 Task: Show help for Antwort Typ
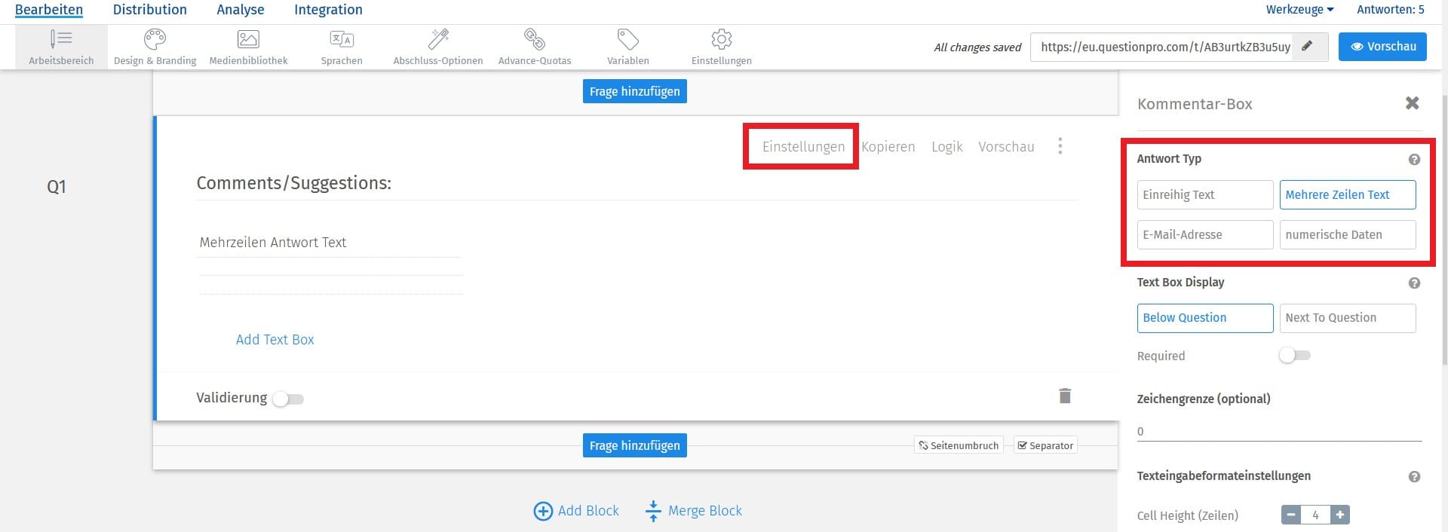pos(1414,159)
